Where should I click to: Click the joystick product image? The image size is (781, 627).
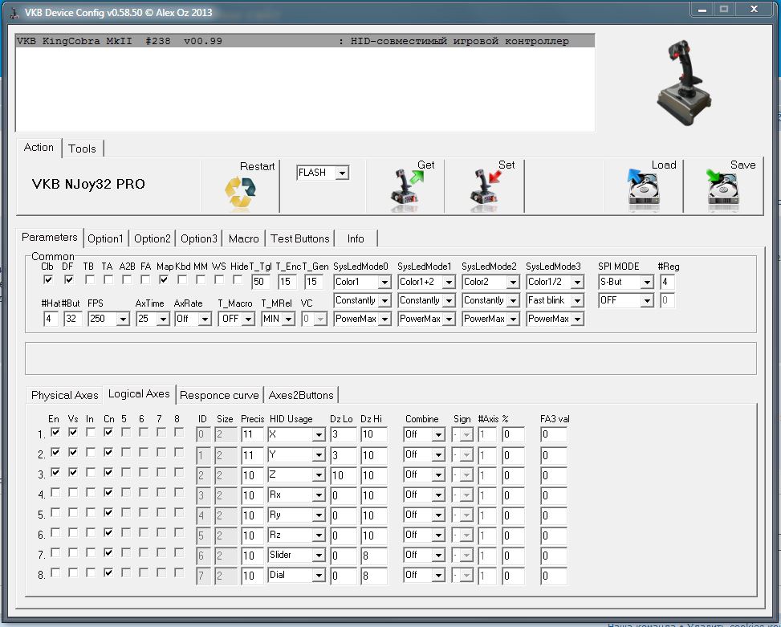[x=685, y=83]
